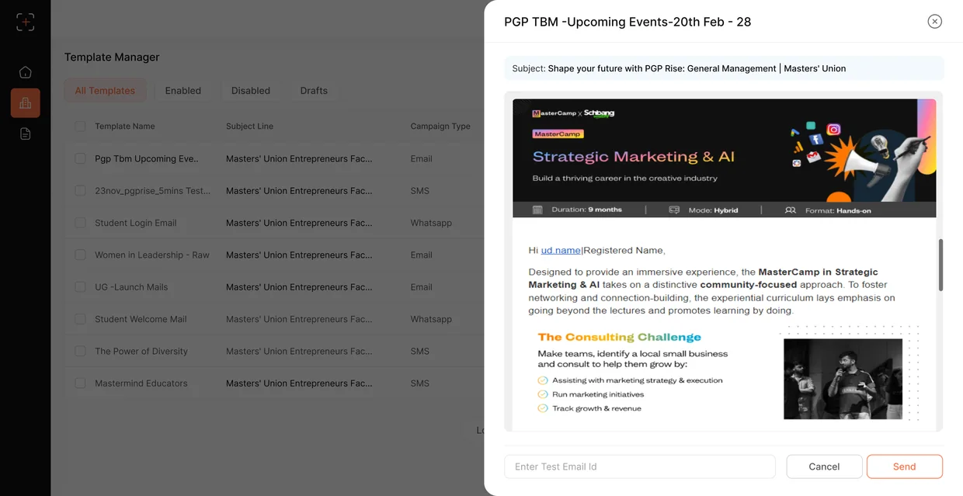Click the Enter Test Email Id field

640,467
